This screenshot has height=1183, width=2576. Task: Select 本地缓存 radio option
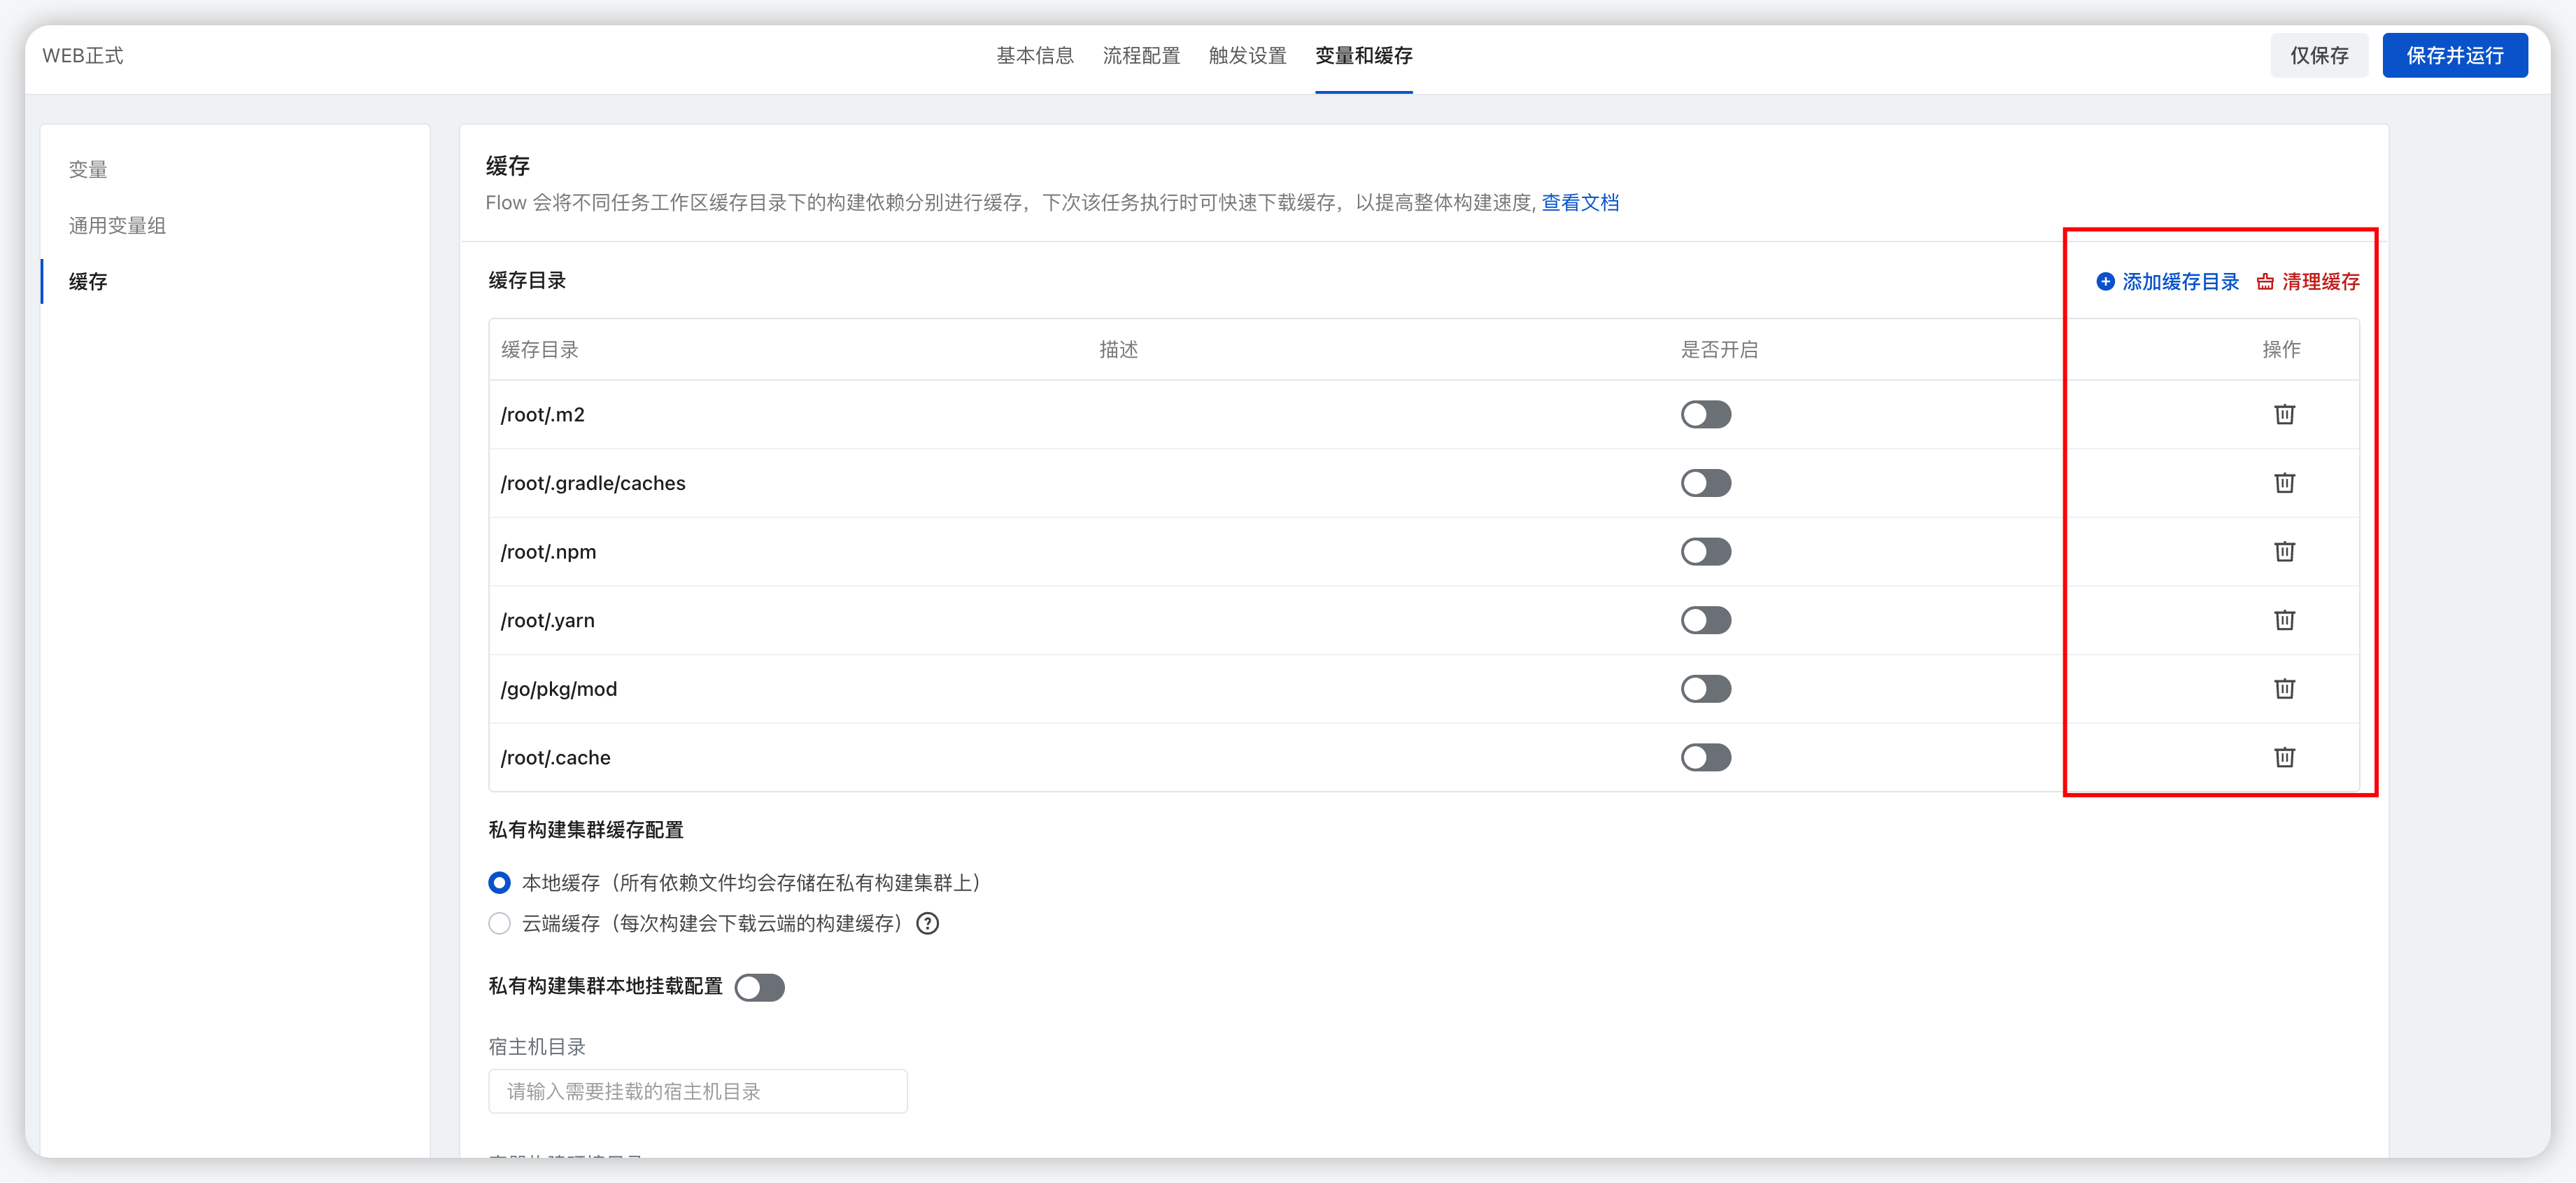[499, 883]
